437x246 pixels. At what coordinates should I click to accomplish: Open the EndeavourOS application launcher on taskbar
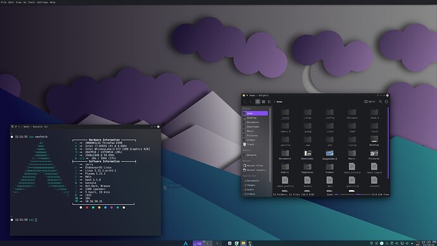pyautogui.click(x=186, y=243)
